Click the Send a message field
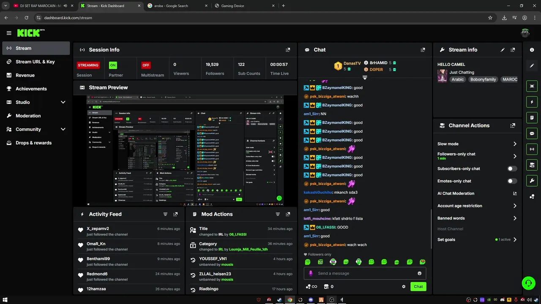This screenshot has height=304, width=541. [365, 273]
